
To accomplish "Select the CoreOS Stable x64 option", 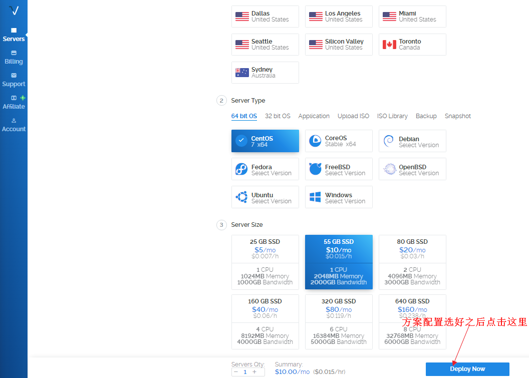I will (x=339, y=141).
